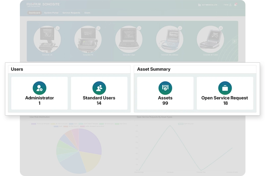Click the peak point of the line chart
Image resolution: width=265 pixels, height=176 pixels.
170,125
